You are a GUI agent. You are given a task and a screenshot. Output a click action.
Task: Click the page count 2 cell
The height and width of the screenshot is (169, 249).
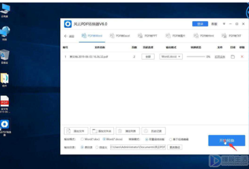[x=134, y=57]
